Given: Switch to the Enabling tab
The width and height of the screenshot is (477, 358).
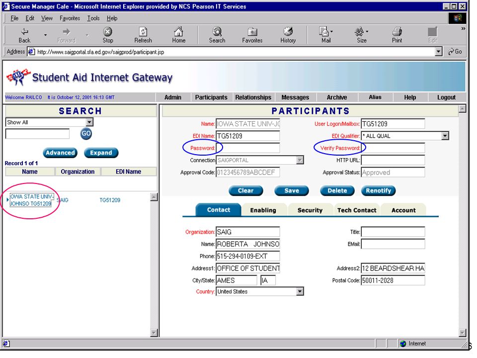Looking at the screenshot, I should 263,210.
